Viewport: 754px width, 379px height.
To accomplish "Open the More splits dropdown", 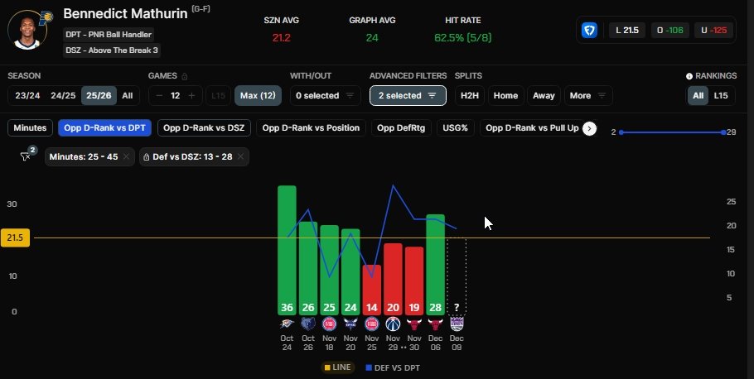I will [x=588, y=96].
